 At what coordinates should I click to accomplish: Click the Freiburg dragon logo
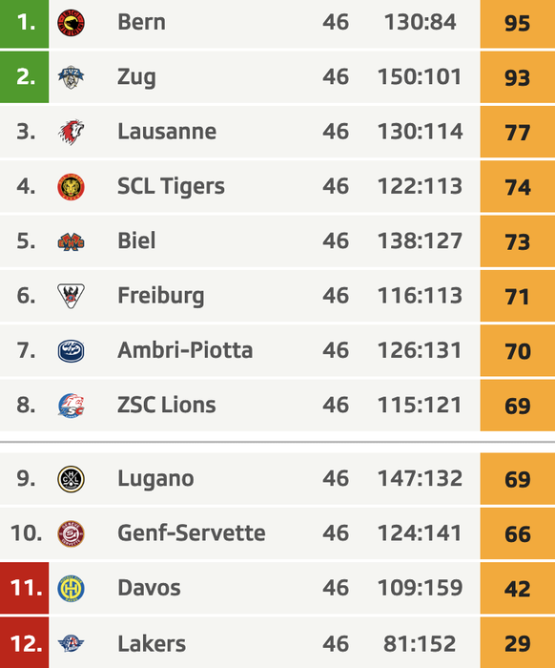(71, 296)
